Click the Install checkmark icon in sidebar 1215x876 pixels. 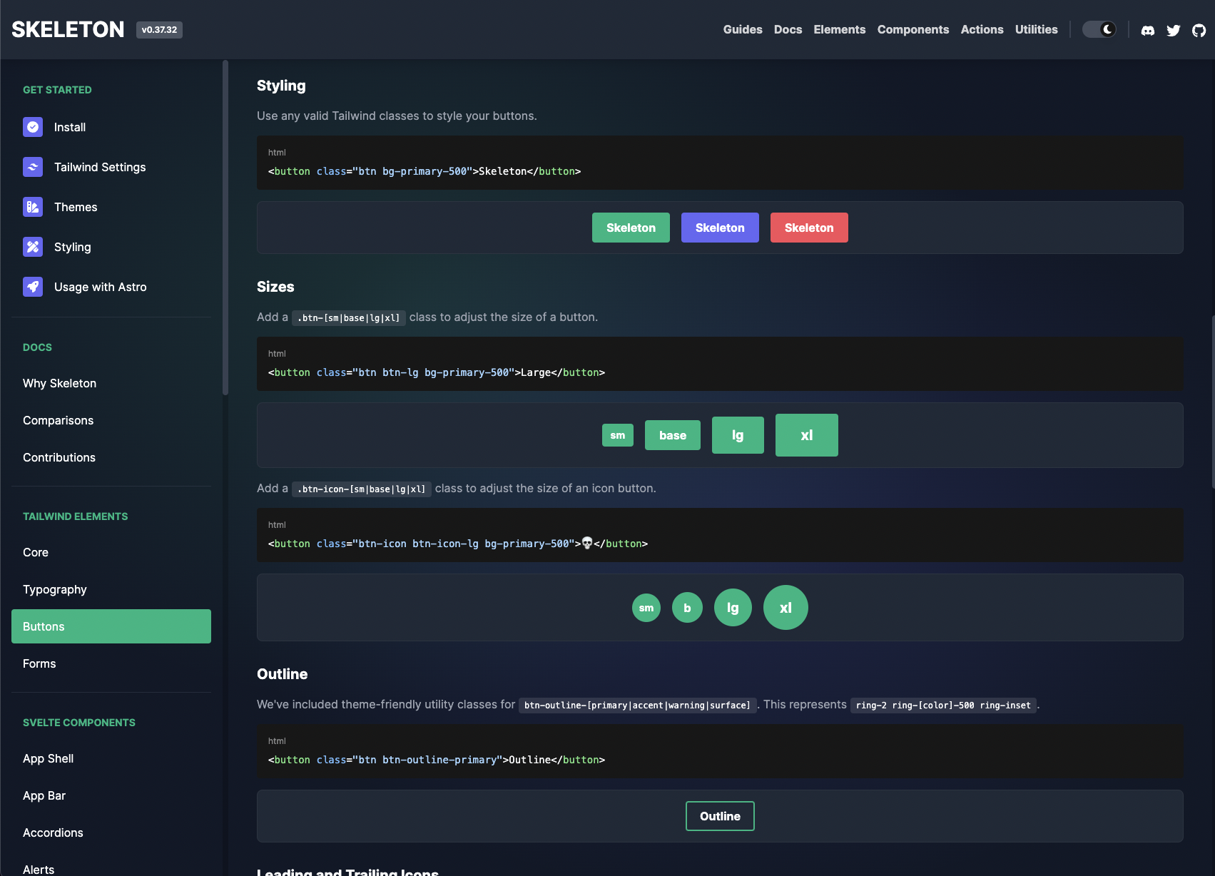click(33, 127)
